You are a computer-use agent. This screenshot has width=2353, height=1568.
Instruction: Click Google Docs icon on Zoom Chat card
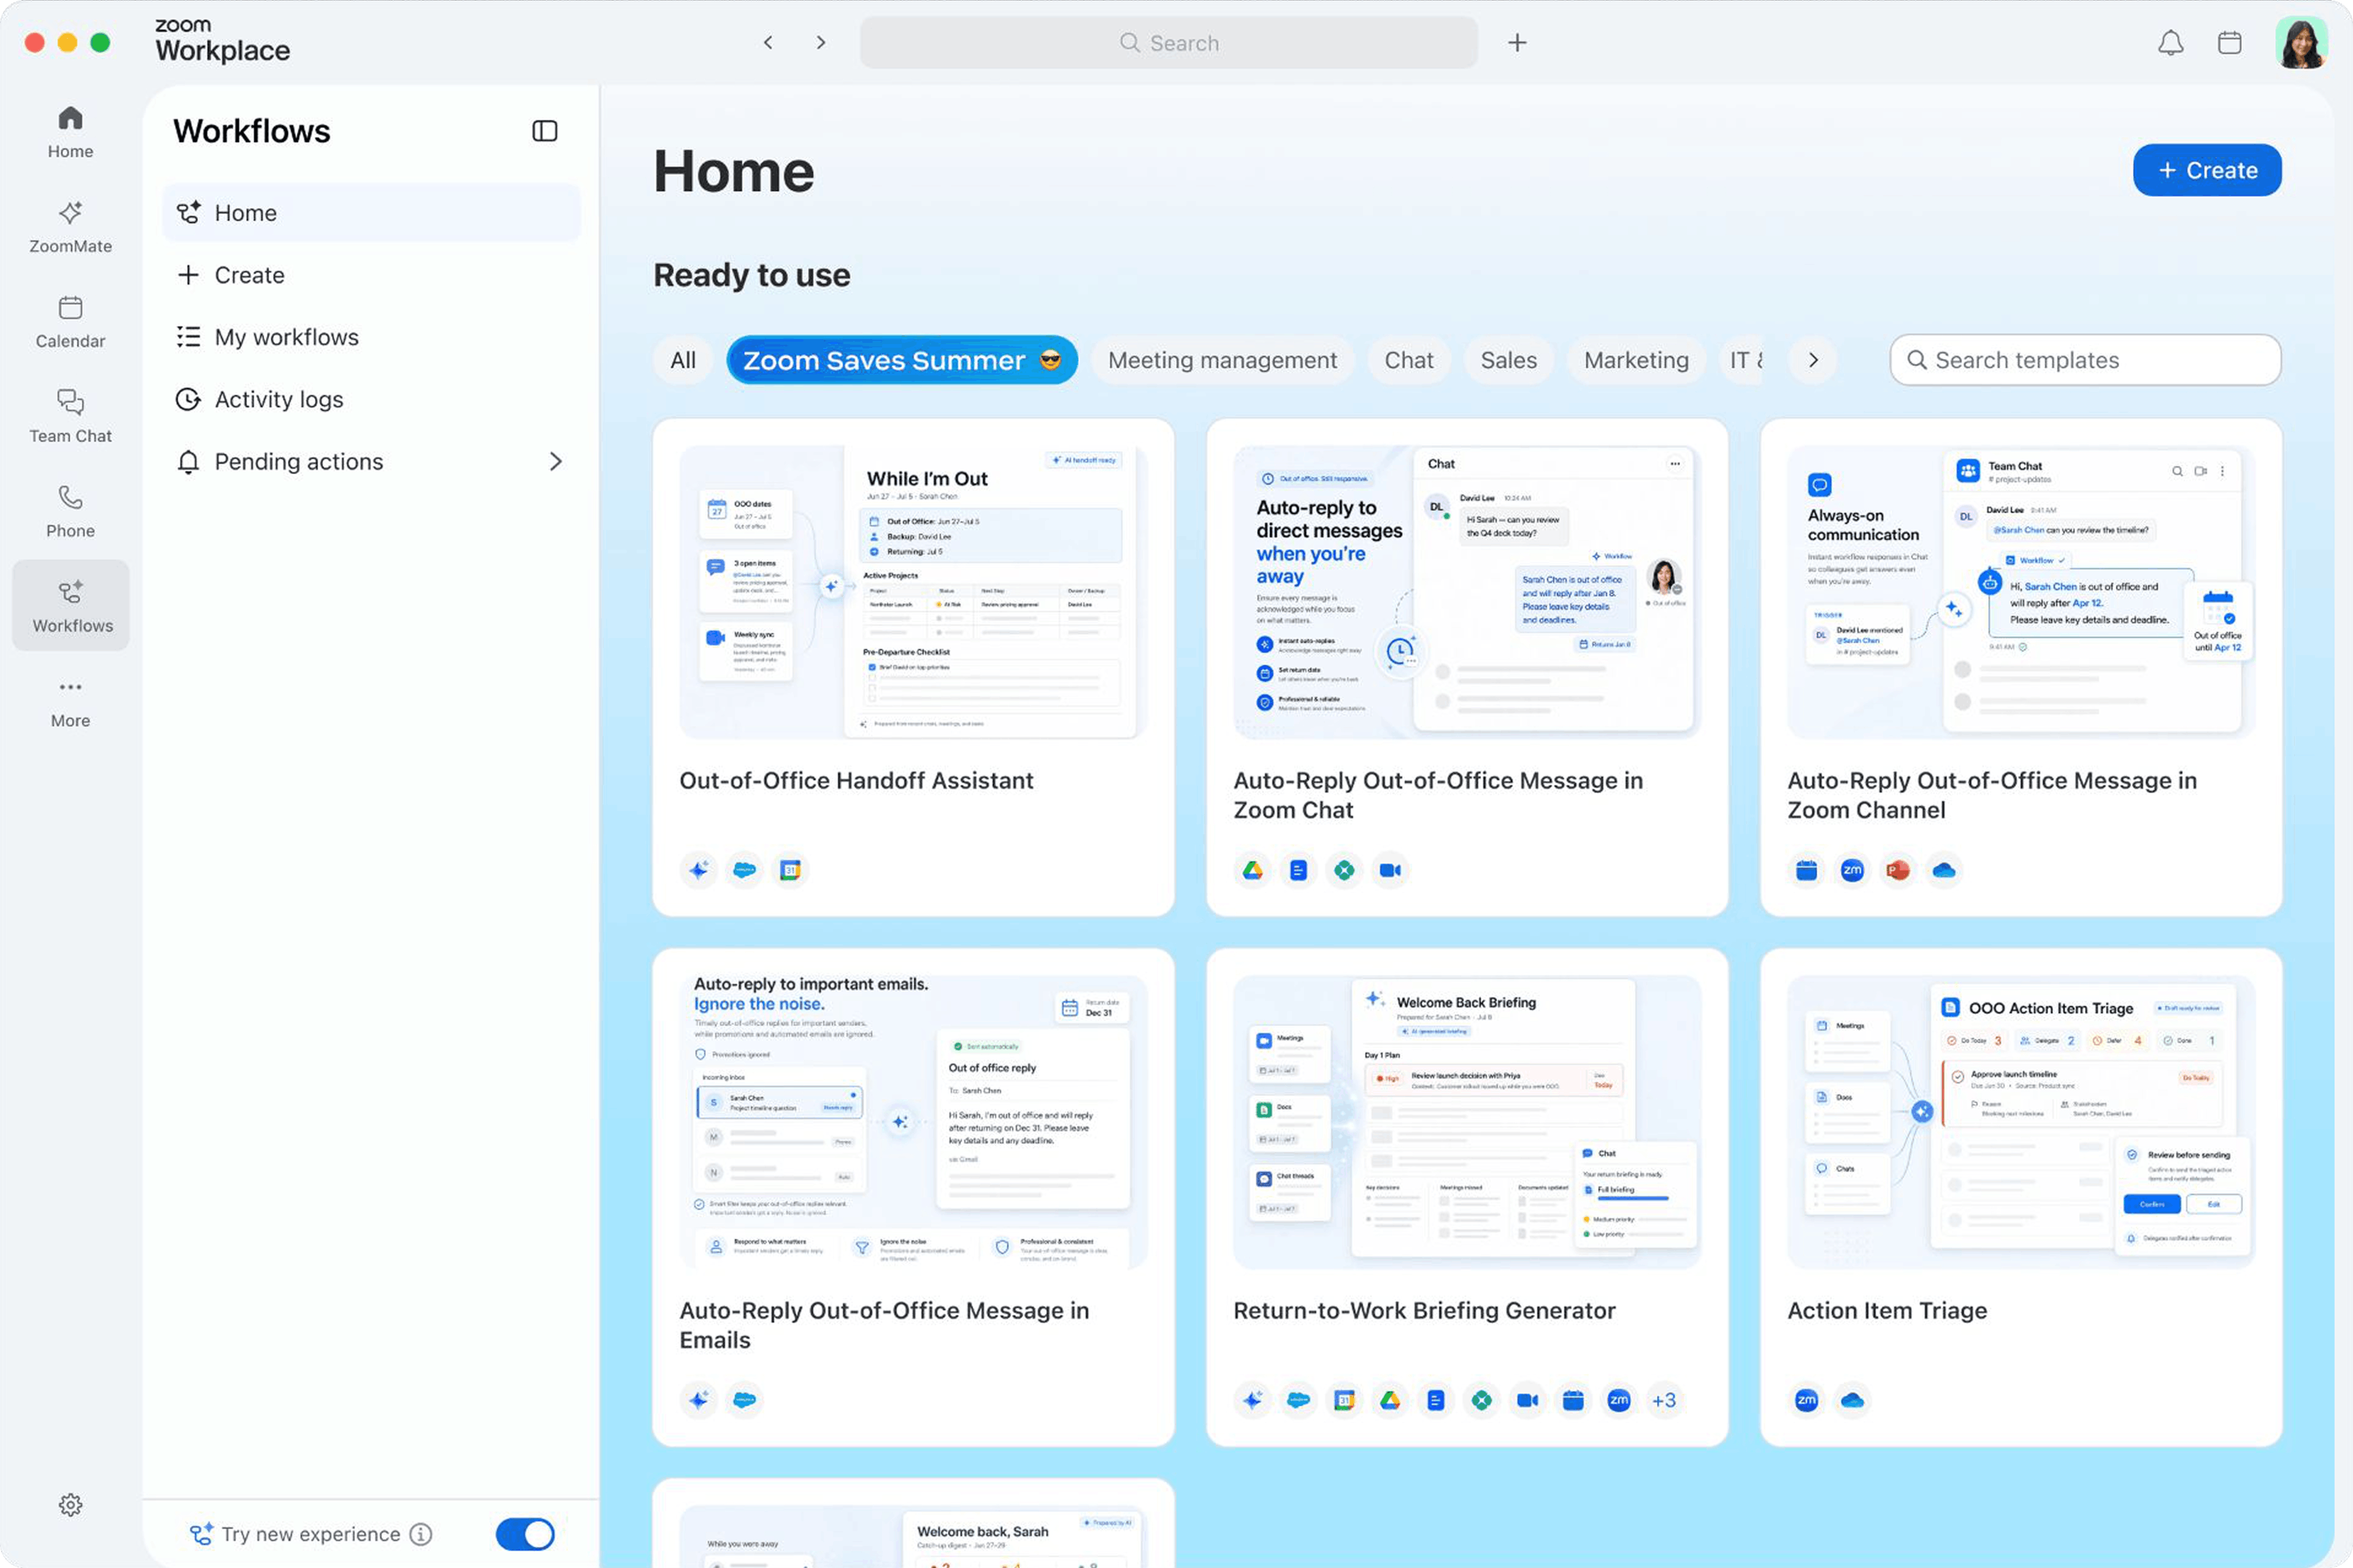pos(1298,870)
